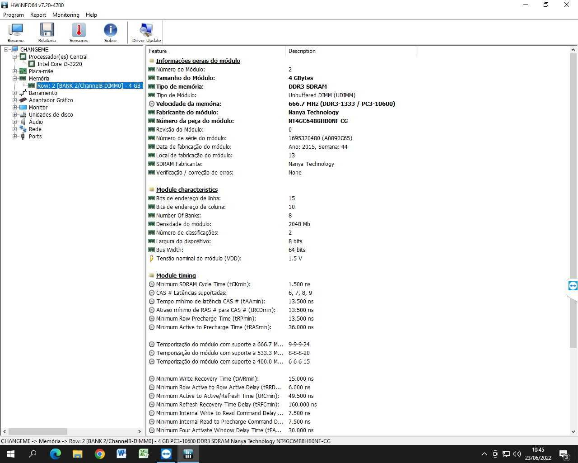Click the 9-9-9-24 timing value

299,344
